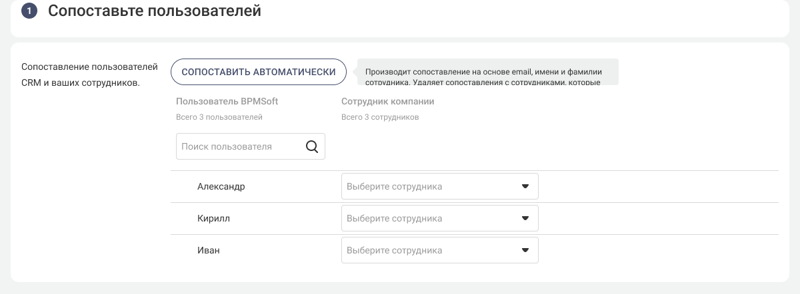800x294 pixels.
Task: Click the step 1 number badge
Action: (x=29, y=11)
